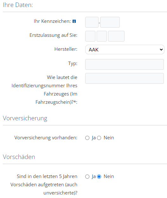Open the Hersteller dropdown showing AAK
Image resolution: width=167 pixels, height=198 pixels.
pyautogui.click(x=125, y=49)
